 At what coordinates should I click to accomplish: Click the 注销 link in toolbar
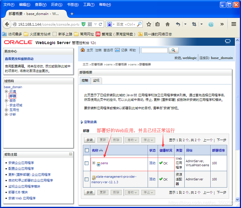98,50
